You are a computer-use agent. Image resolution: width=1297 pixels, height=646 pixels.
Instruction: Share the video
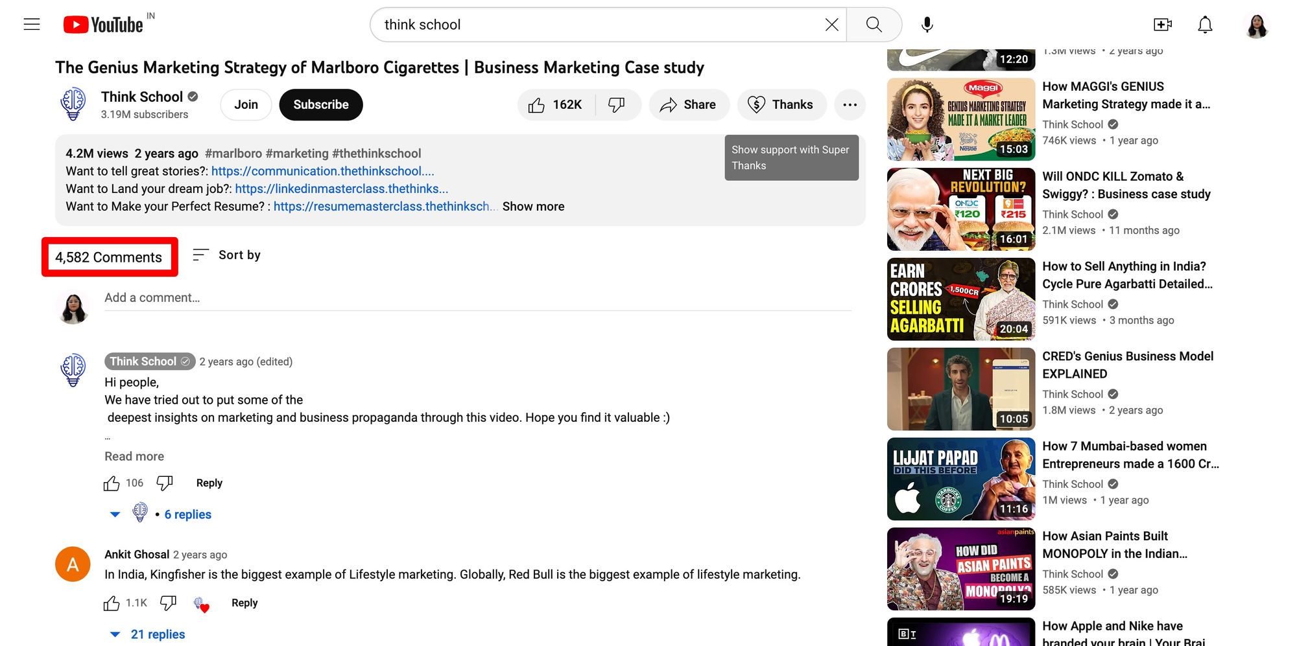689,104
